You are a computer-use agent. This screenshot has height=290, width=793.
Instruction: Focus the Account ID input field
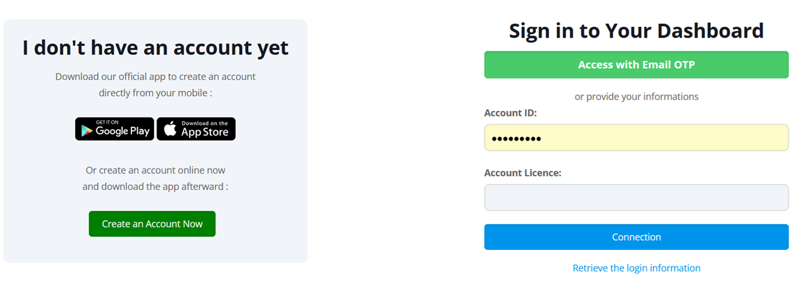pyautogui.click(x=636, y=137)
